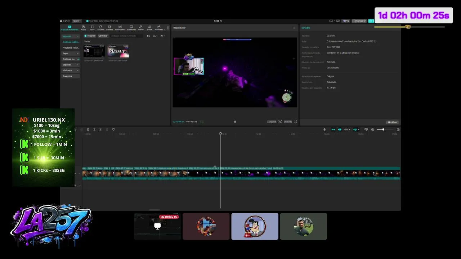Open the Reproductor panel menu

[294, 28]
